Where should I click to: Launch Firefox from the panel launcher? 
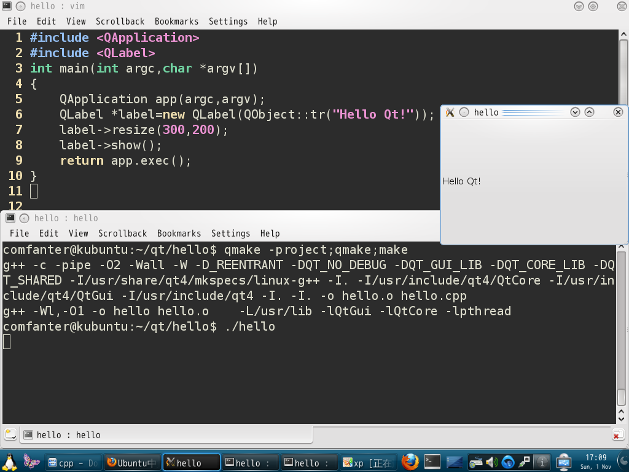pos(410,462)
